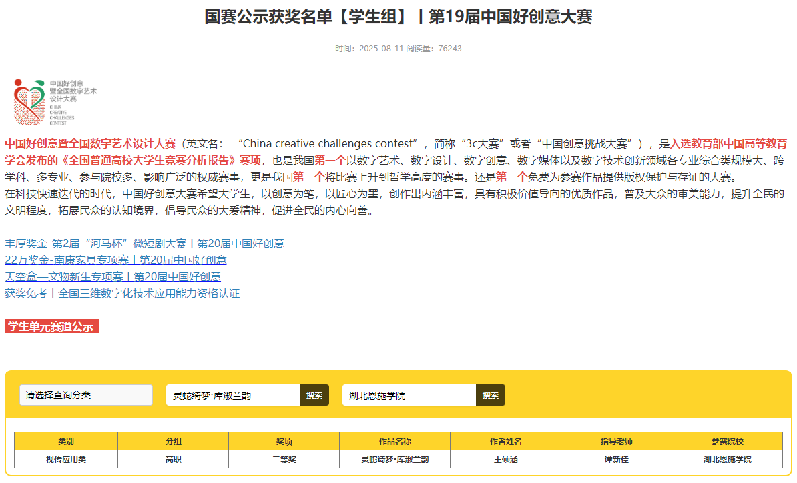Click table cell 王硕涵
The height and width of the screenshot is (483, 797).
[506, 459]
